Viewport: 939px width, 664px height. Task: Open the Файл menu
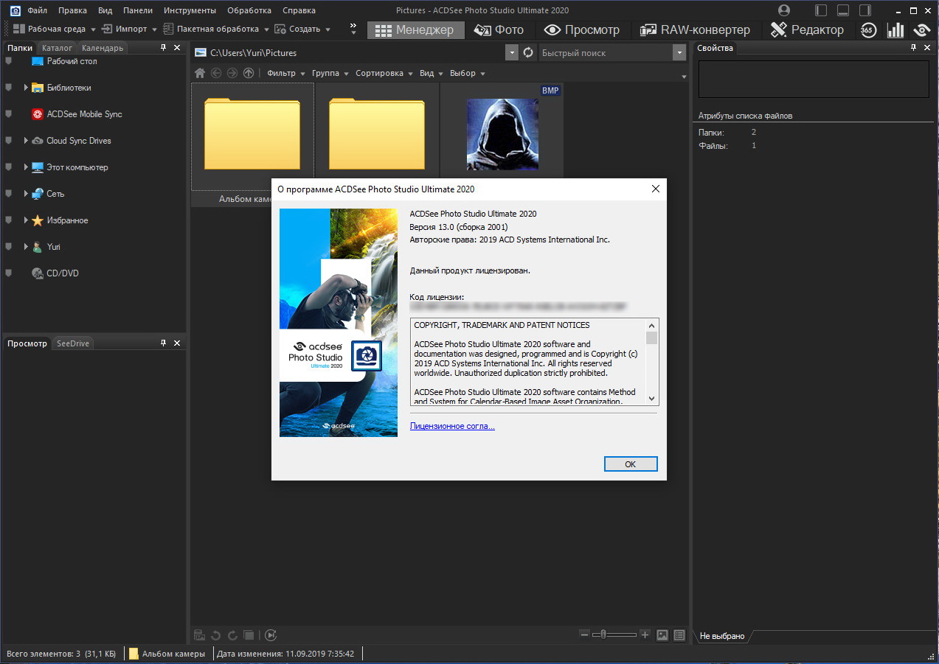38,10
